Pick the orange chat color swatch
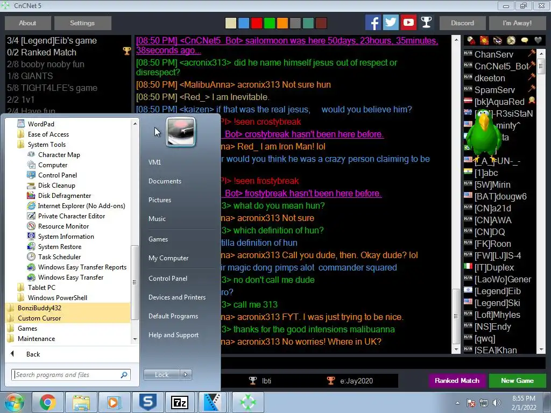This screenshot has height=413, width=551. tap(282, 23)
